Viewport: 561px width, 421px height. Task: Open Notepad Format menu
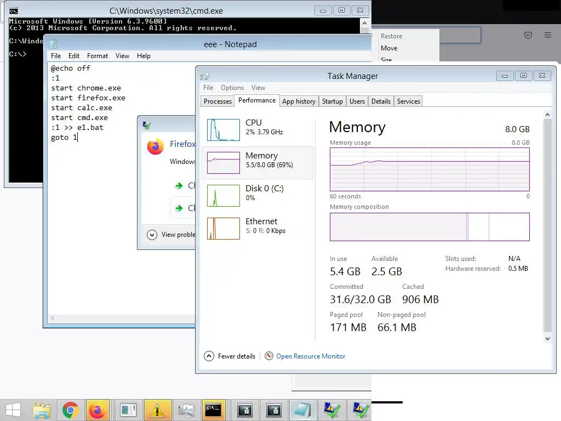pyautogui.click(x=98, y=56)
